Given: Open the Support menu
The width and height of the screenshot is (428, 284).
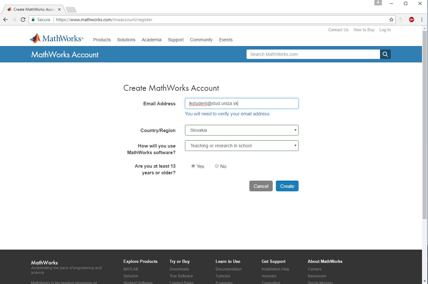Looking at the screenshot, I should pyautogui.click(x=176, y=40).
